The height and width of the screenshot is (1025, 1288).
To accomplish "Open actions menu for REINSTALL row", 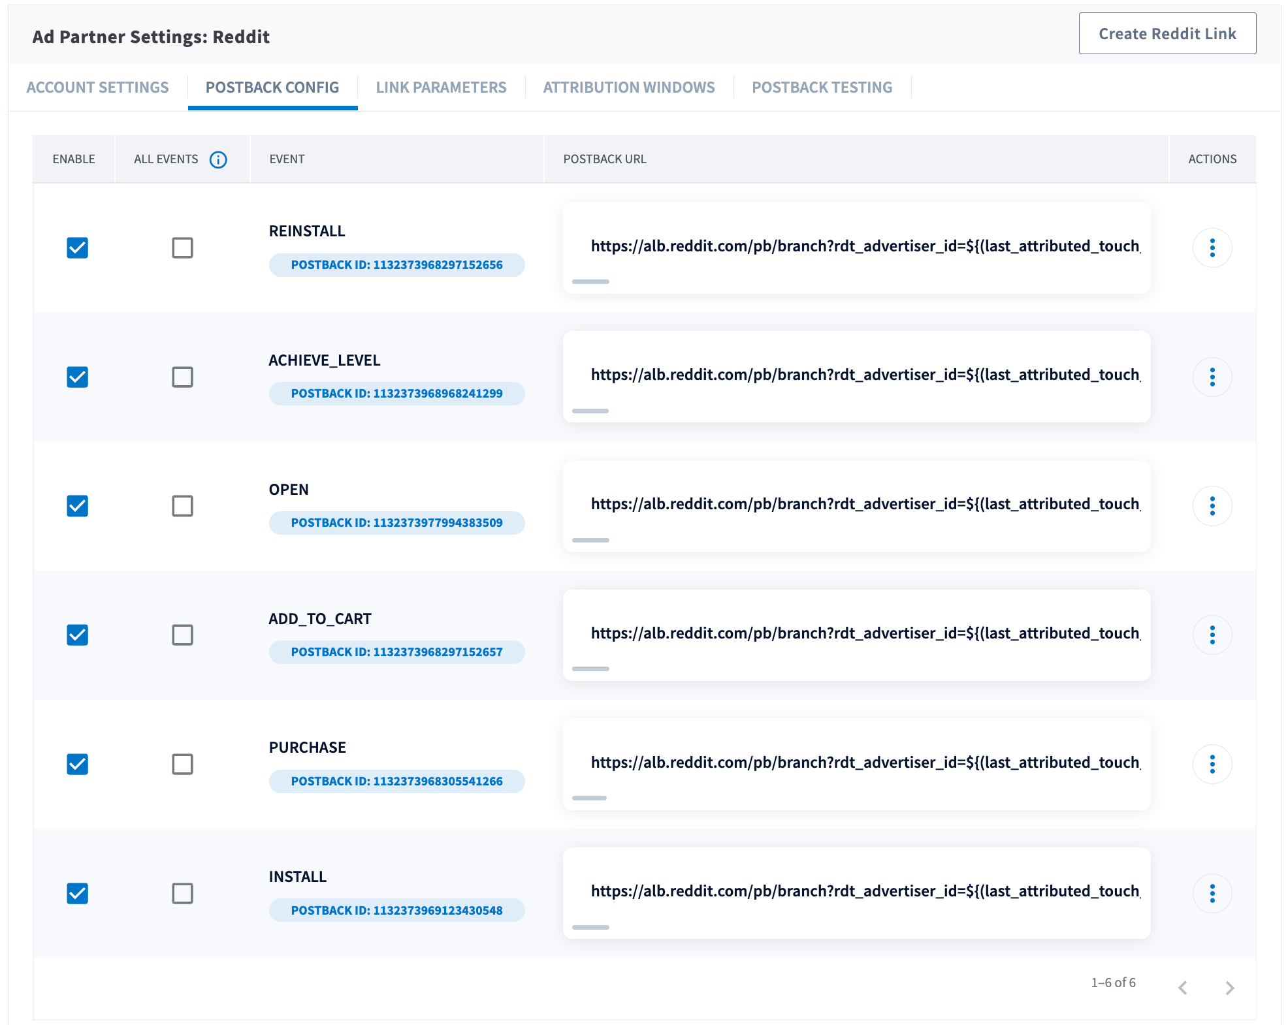I will click(x=1212, y=247).
